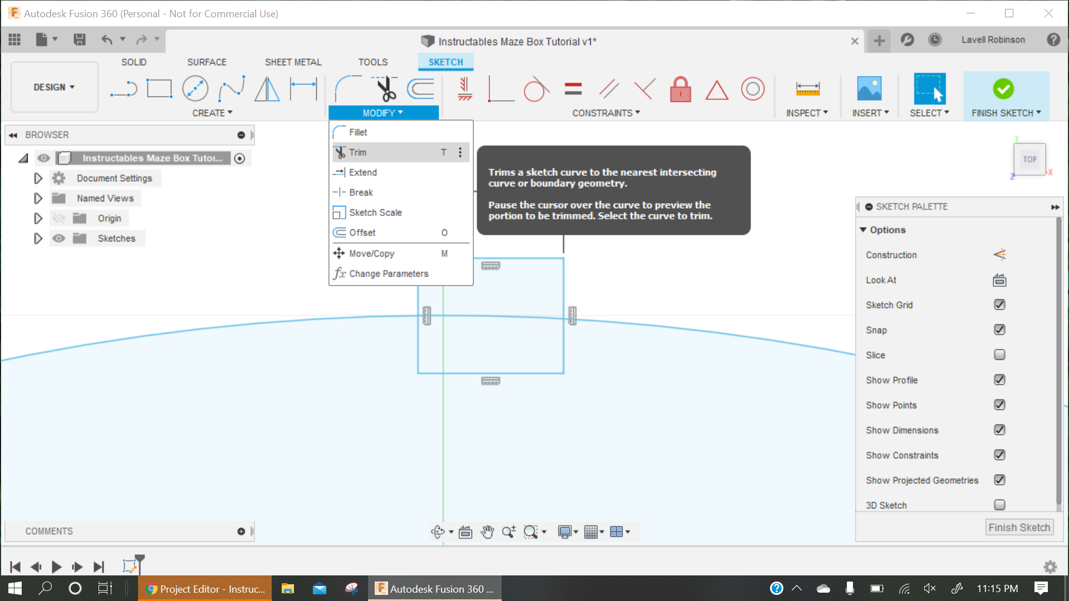
Task: Toggle Show Projected Geometries checkbox
Action: tap(999, 480)
